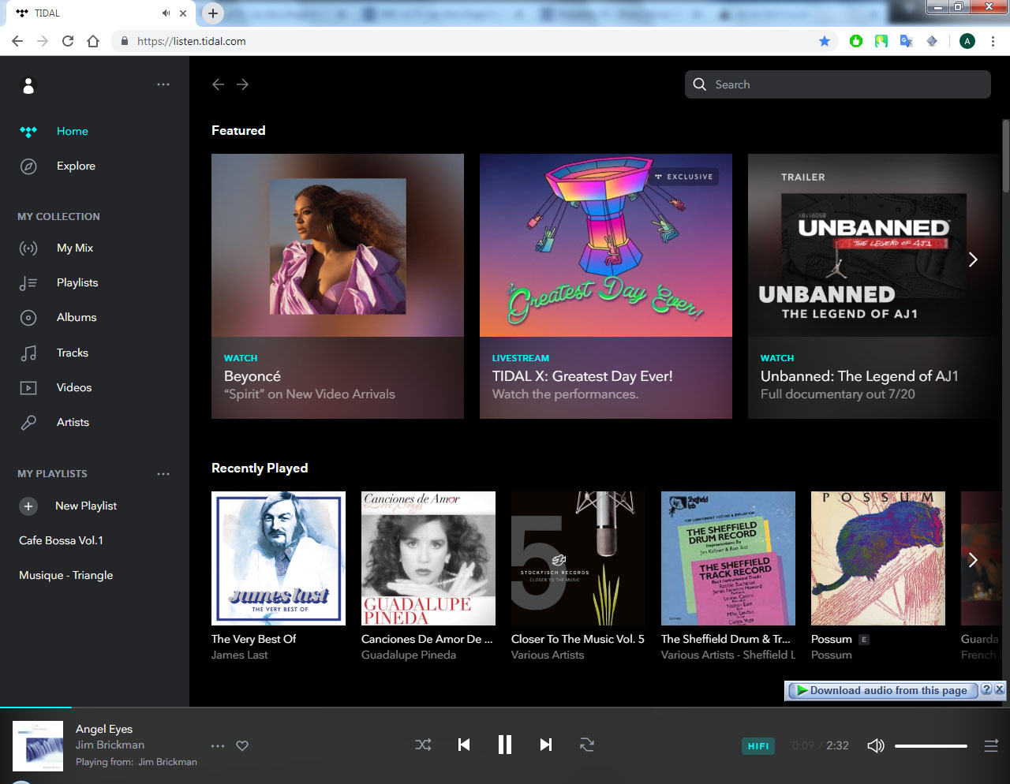Open now playing album art thumbnail
This screenshot has width=1010, height=784.
[38, 745]
